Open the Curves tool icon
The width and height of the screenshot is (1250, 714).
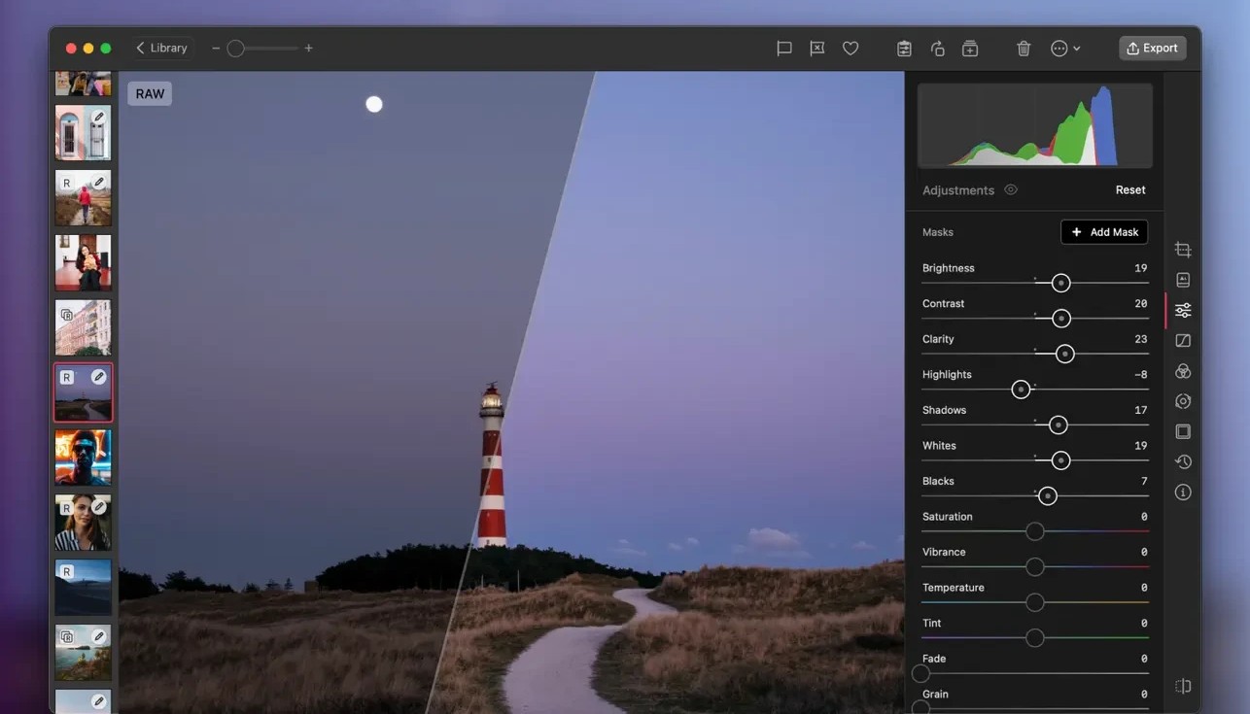click(x=1183, y=341)
